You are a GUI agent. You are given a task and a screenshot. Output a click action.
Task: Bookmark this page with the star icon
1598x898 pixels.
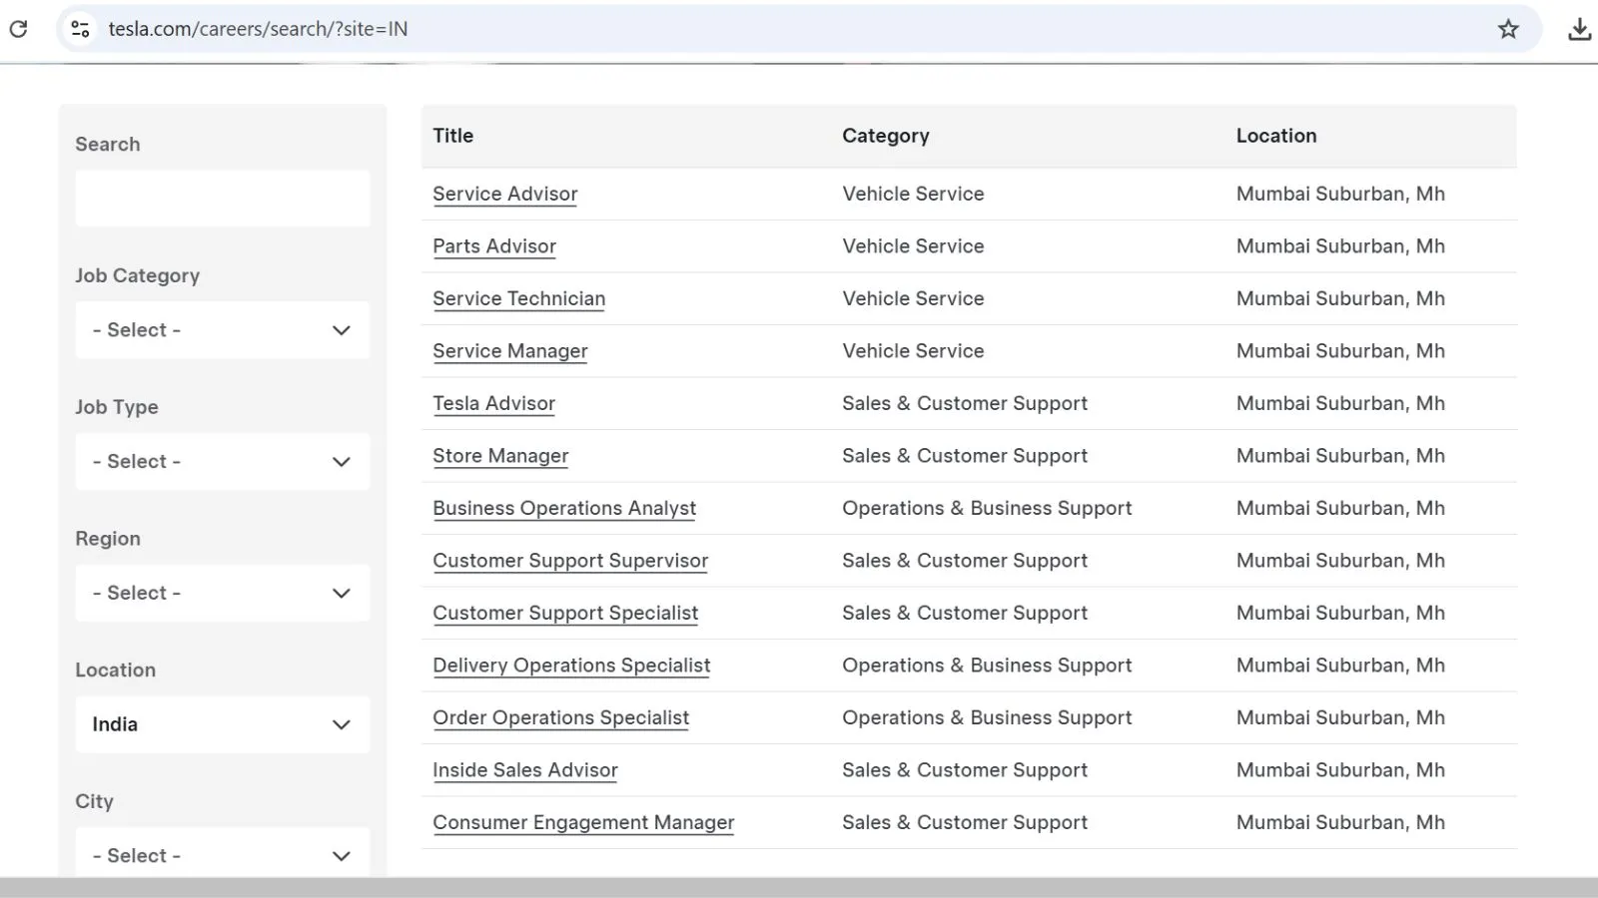pos(1508,29)
